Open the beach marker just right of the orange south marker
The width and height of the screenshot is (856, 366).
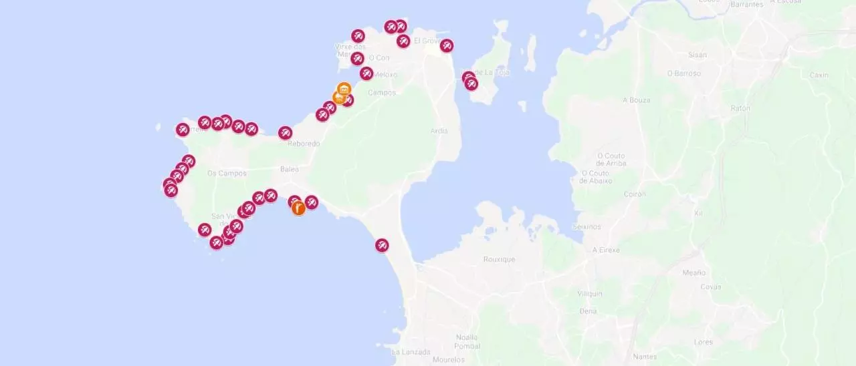[x=311, y=202]
